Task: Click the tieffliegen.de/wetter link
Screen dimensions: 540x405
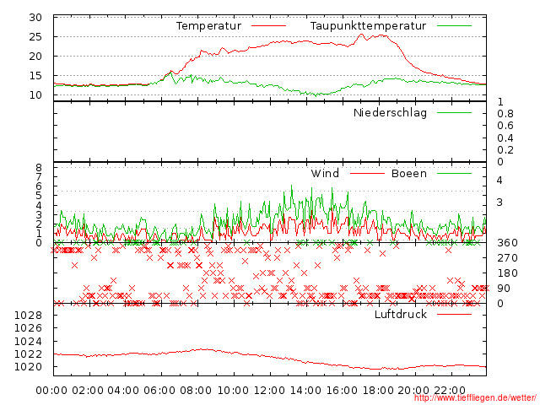Action: [475, 397]
